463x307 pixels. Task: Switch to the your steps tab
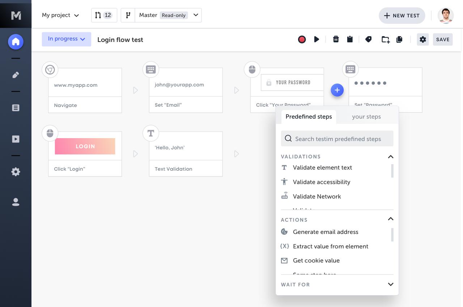tap(366, 116)
